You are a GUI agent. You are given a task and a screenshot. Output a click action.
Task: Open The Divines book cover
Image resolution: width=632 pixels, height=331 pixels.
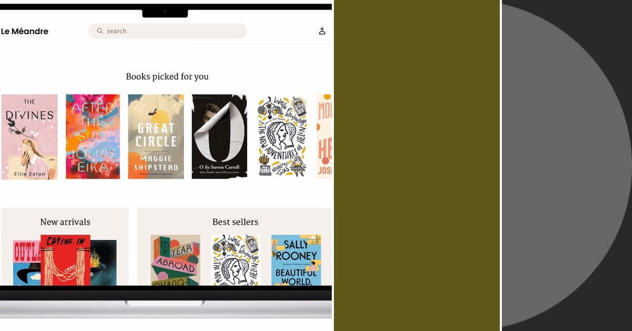point(29,137)
